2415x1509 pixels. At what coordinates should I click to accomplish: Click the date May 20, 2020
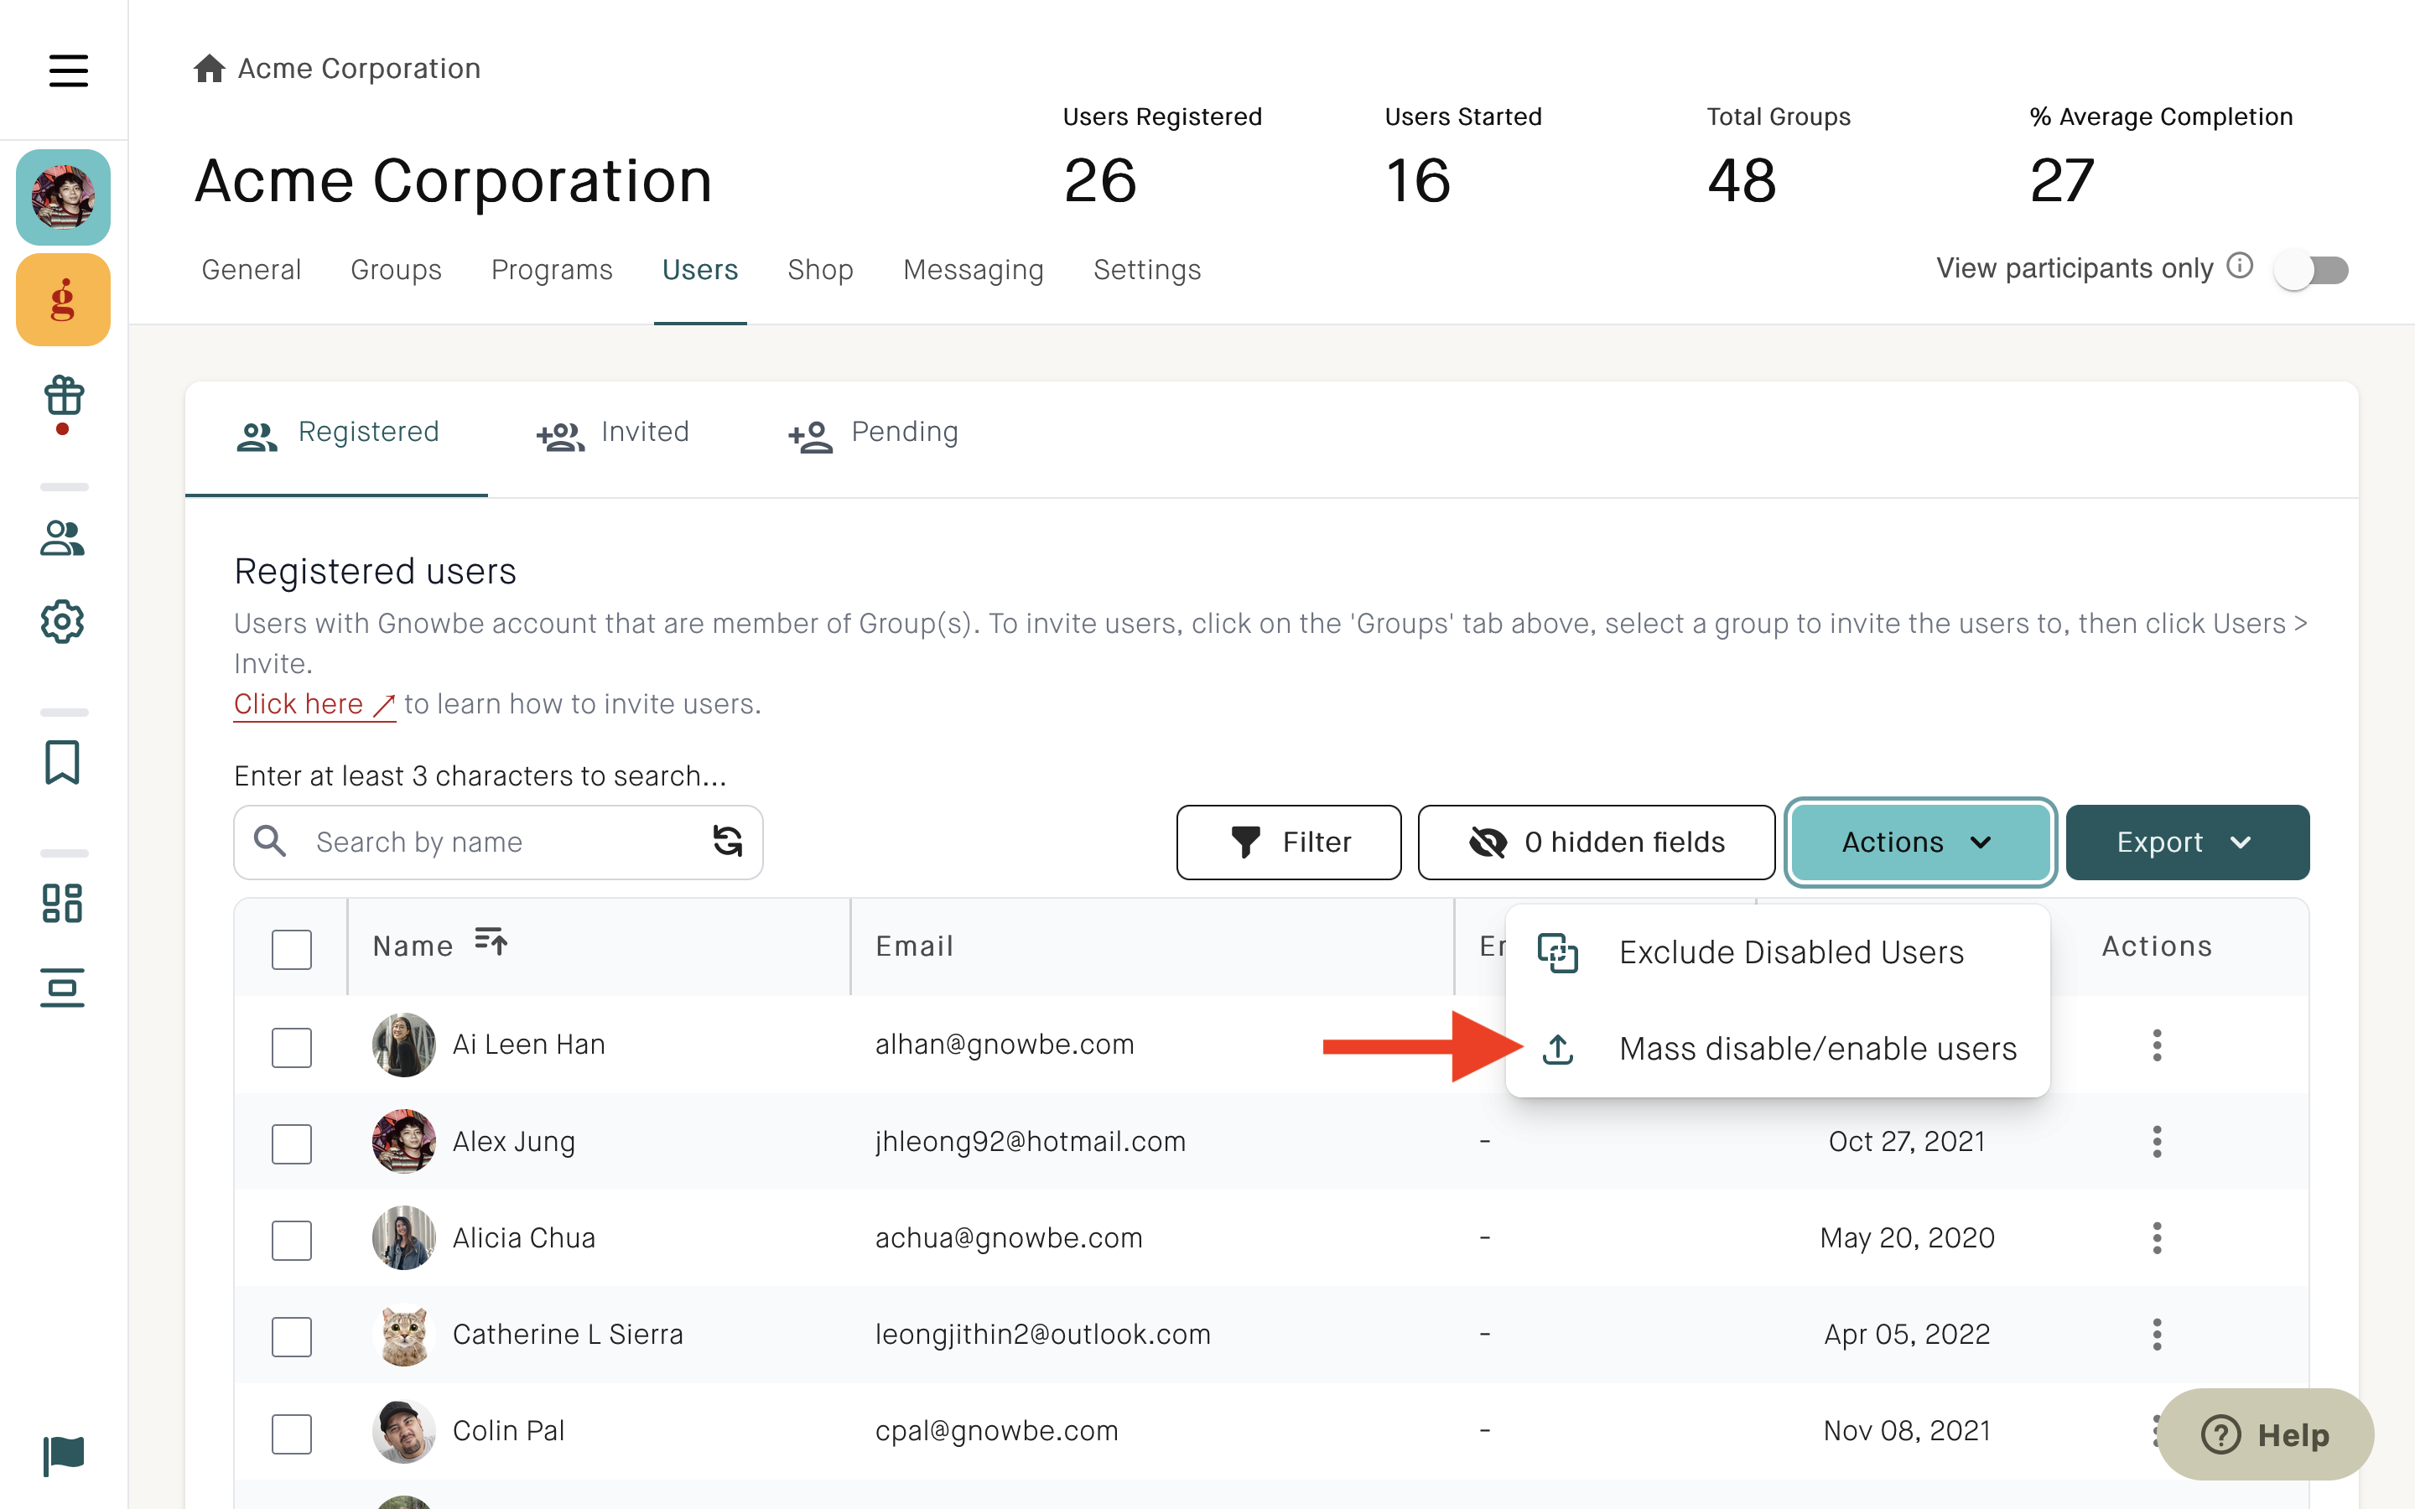coord(1907,1237)
